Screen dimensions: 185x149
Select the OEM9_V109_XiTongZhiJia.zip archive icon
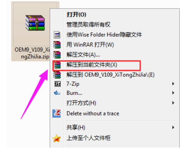coord(35,23)
